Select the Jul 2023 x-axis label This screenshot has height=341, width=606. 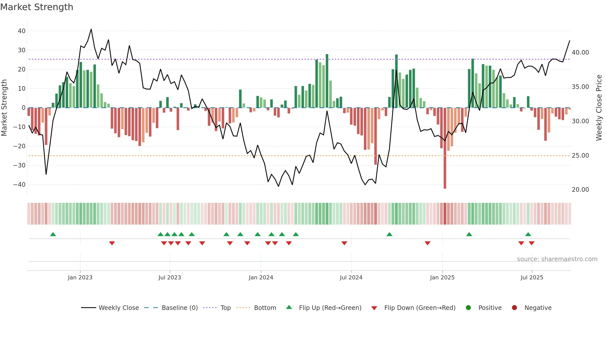click(170, 277)
